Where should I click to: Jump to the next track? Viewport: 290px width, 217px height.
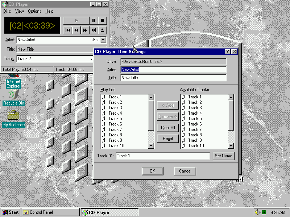pyautogui.click(x=94, y=30)
